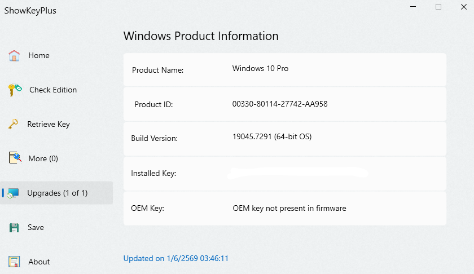Open the More (0) label

(43, 158)
